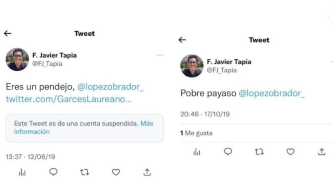This screenshot has height=178, width=333.
Task: Open @lopezobrador_ mention in right tweet
Action: pyautogui.click(x=272, y=93)
